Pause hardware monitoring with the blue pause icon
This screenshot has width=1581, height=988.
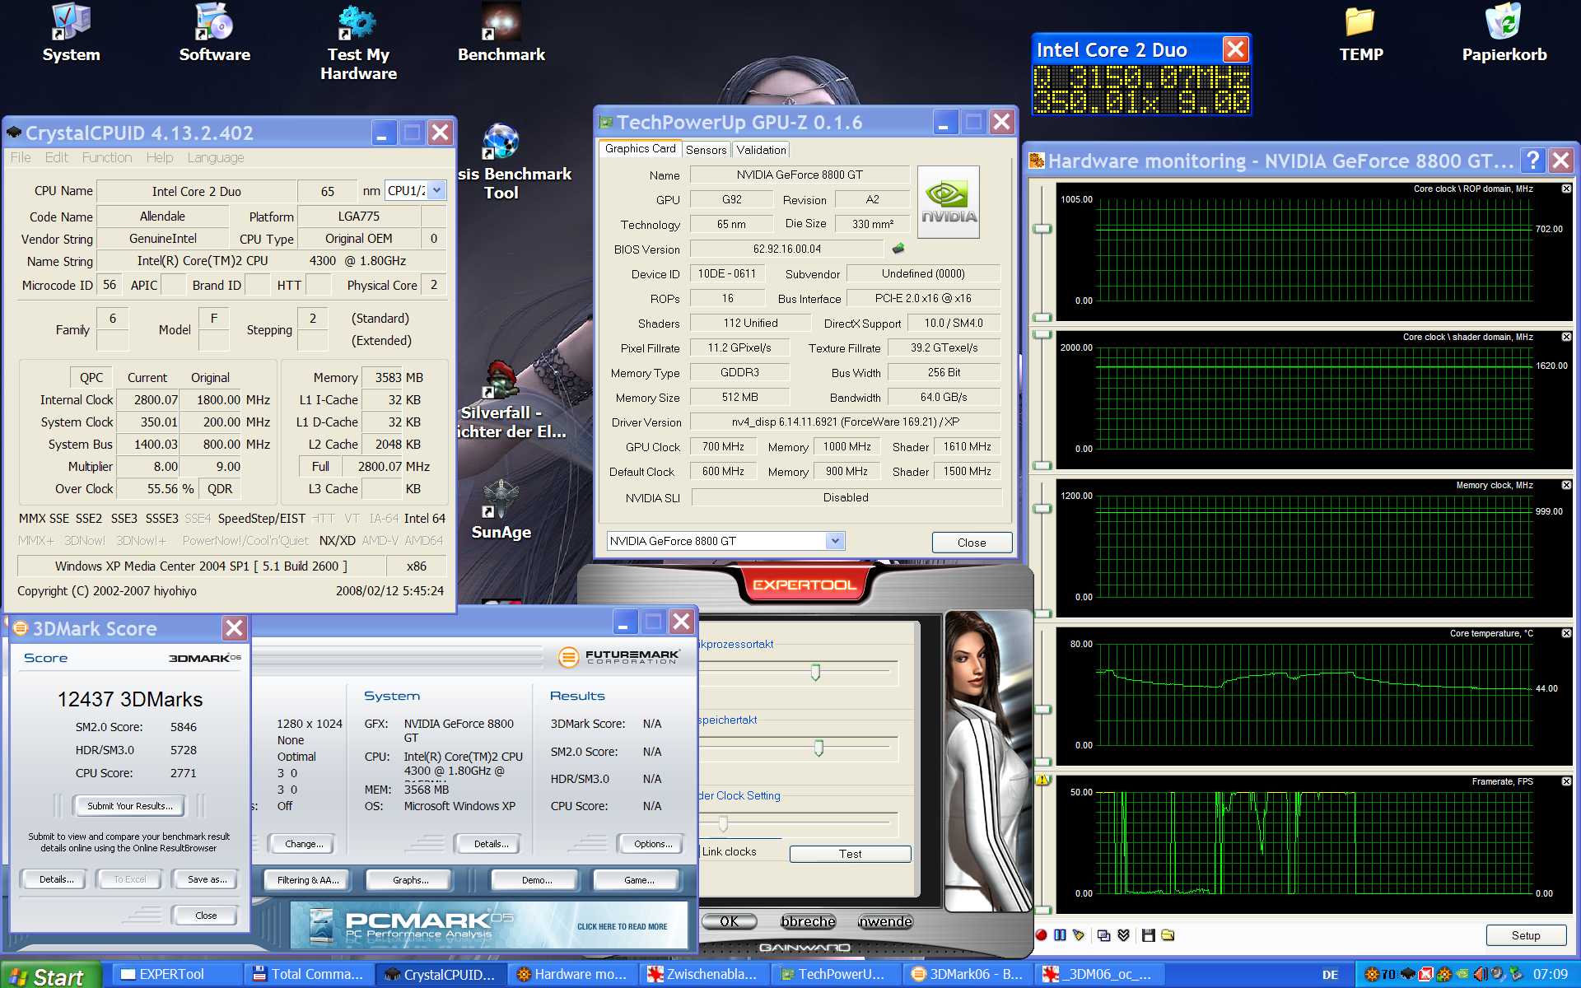1060,935
